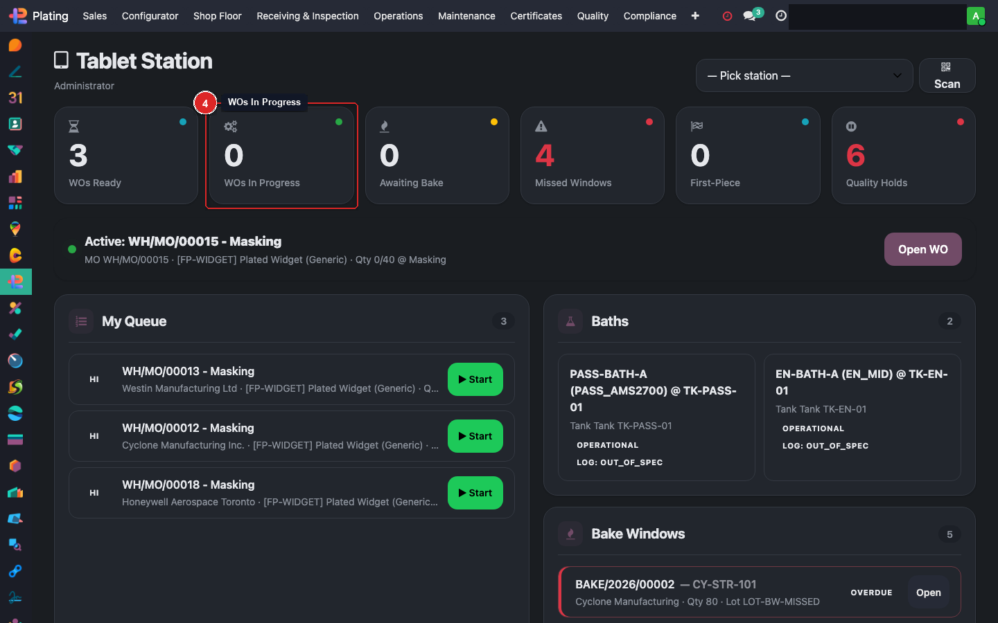Select the WOs Ready stat card
The height and width of the screenshot is (623, 998).
pyautogui.click(x=126, y=156)
